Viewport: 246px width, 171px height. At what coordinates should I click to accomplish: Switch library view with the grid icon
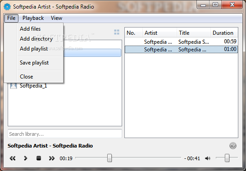coord(117,32)
